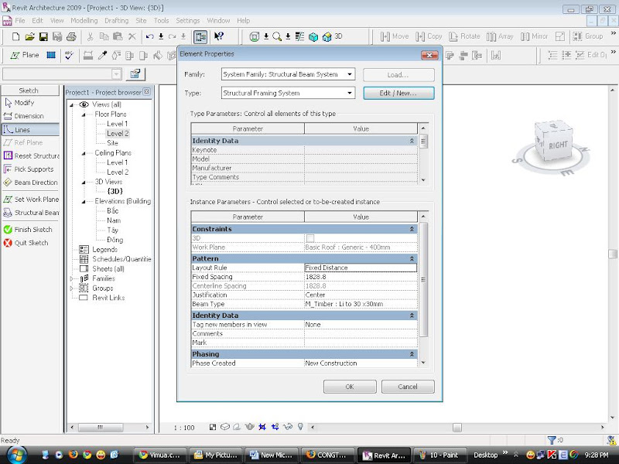Print using the printer icon in toolbar
This screenshot has width=619, height=464.
point(71,36)
